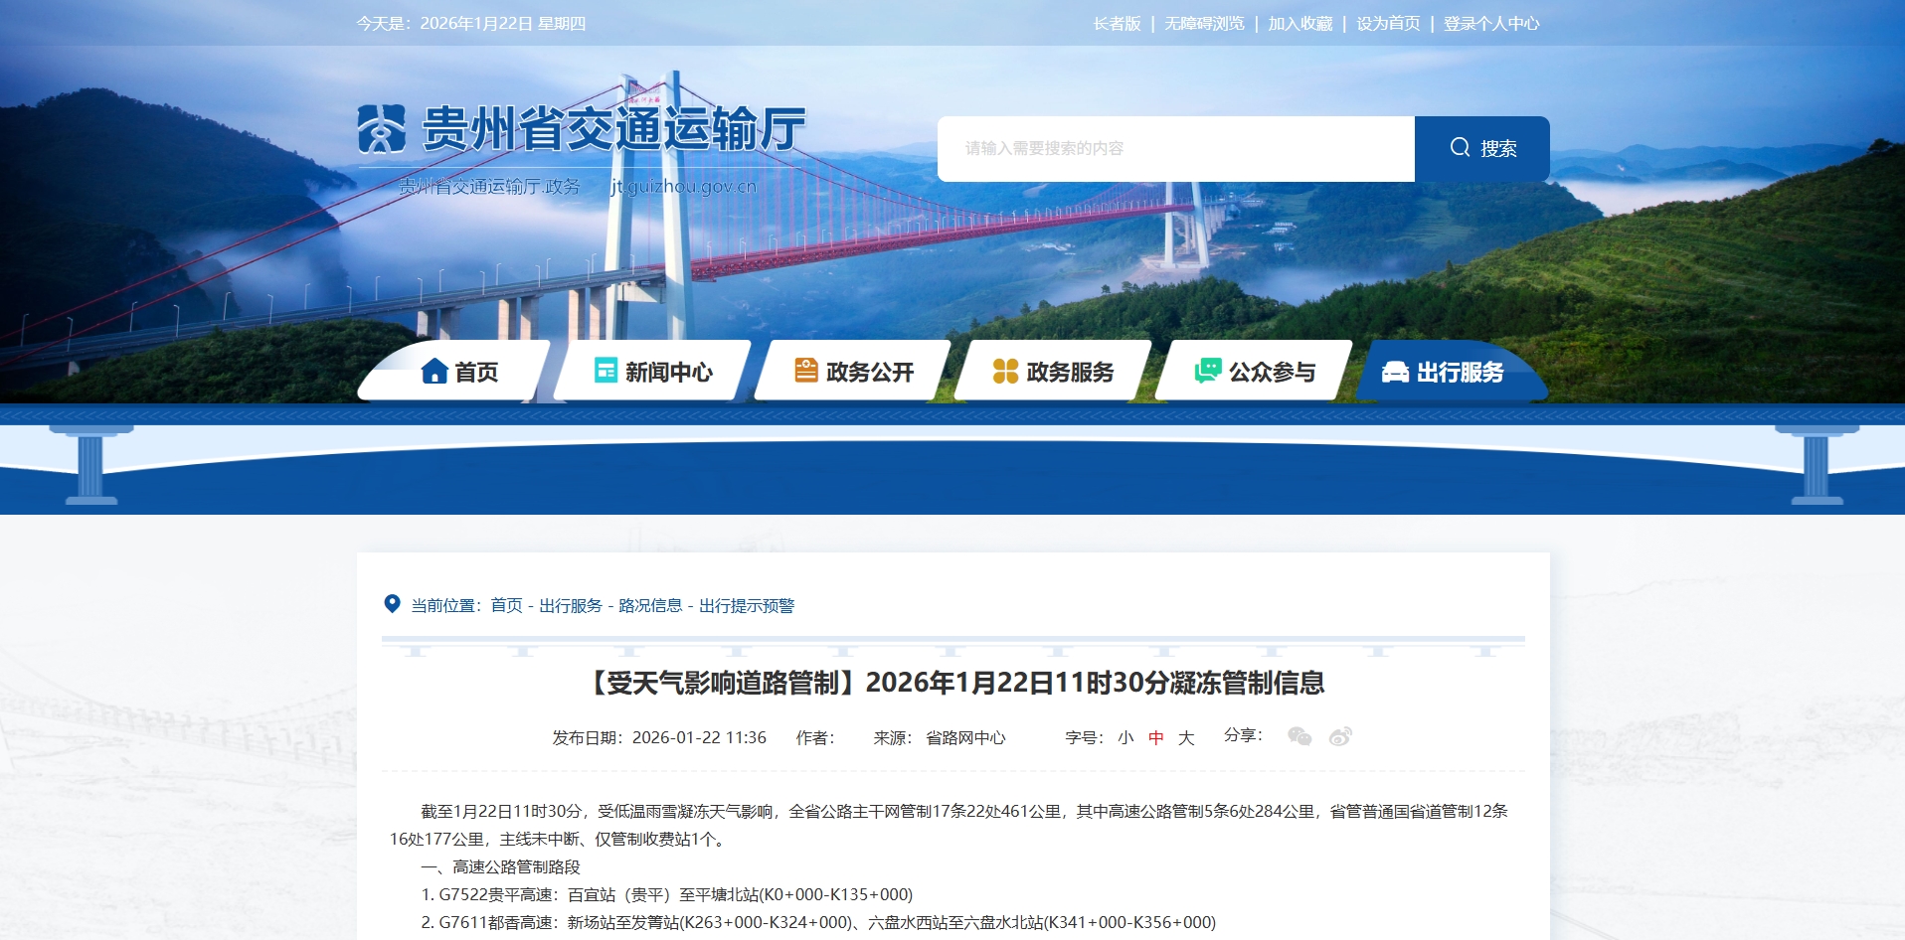Set font size to 大 (large)
Viewport: 1905px width, 940px height.
pyautogui.click(x=1186, y=738)
